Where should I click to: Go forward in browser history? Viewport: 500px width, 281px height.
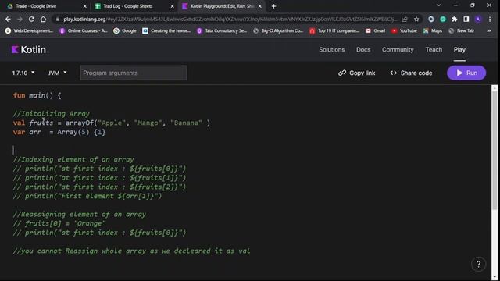(20, 19)
